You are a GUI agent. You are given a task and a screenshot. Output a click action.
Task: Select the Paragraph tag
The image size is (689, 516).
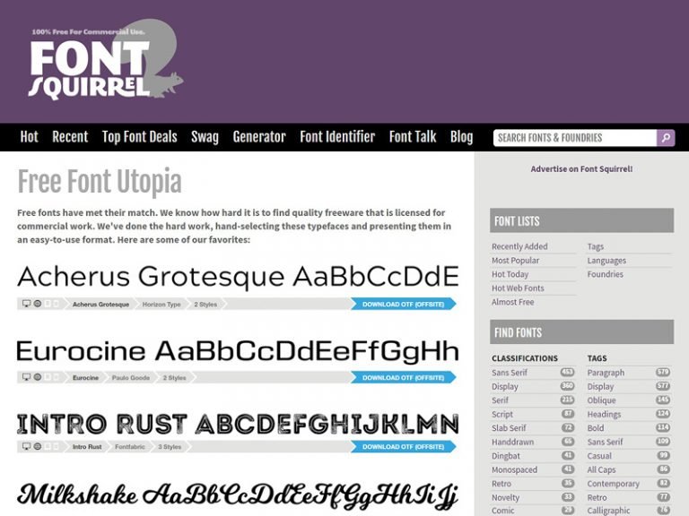coord(606,373)
